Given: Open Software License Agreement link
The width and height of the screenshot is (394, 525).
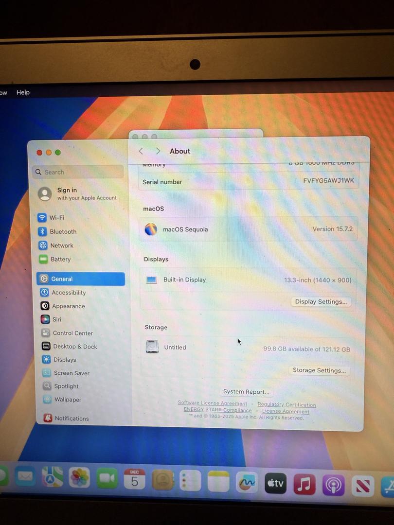Looking at the screenshot, I should coord(212,403).
